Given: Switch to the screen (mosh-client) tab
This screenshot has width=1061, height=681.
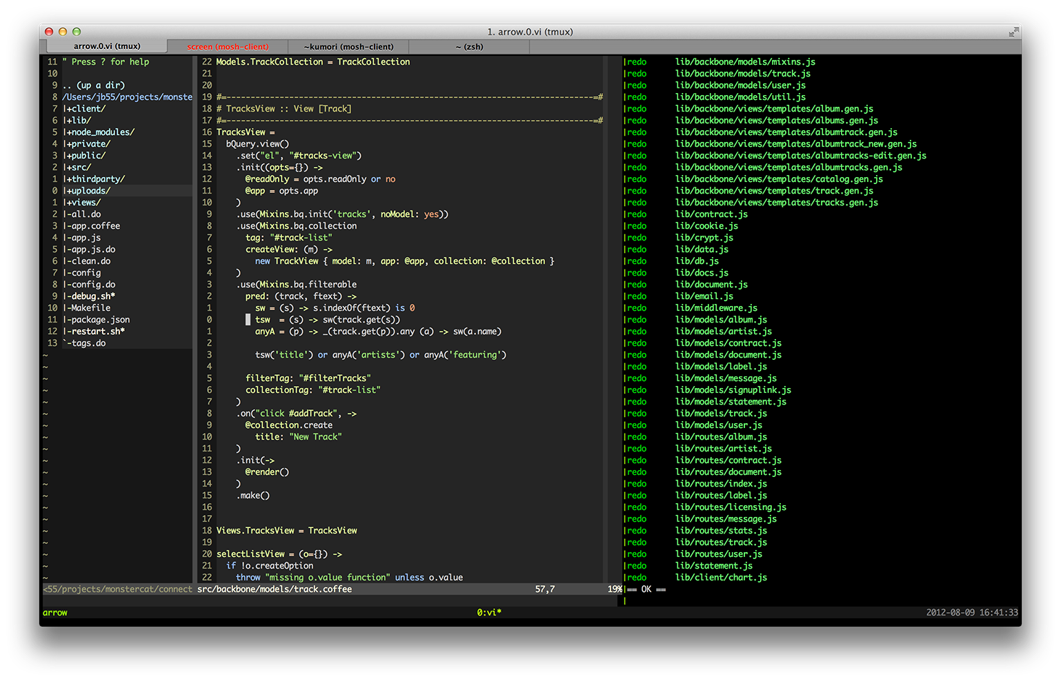Looking at the screenshot, I should (228, 47).
